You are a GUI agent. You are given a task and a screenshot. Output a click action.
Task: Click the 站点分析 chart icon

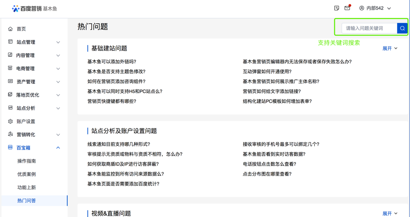pos(10,108)
